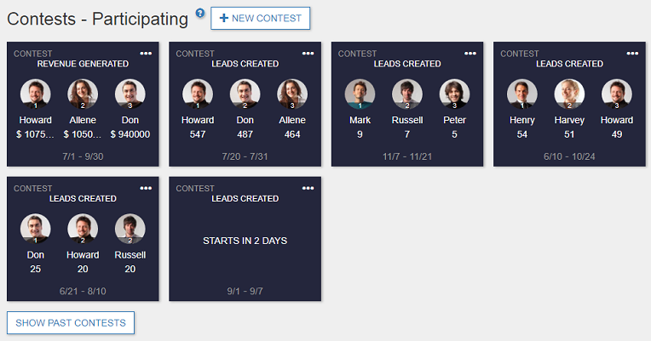Screen dimensions: 651x341
Task: Click Howard's avatar in Revenue Generated contest
Action: coord(35,94)
